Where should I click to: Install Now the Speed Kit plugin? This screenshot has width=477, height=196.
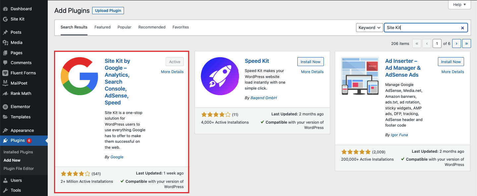tap(311, 62)
